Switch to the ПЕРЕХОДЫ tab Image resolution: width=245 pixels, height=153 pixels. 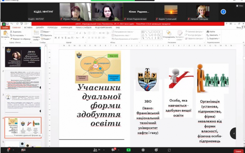point(52,28)
